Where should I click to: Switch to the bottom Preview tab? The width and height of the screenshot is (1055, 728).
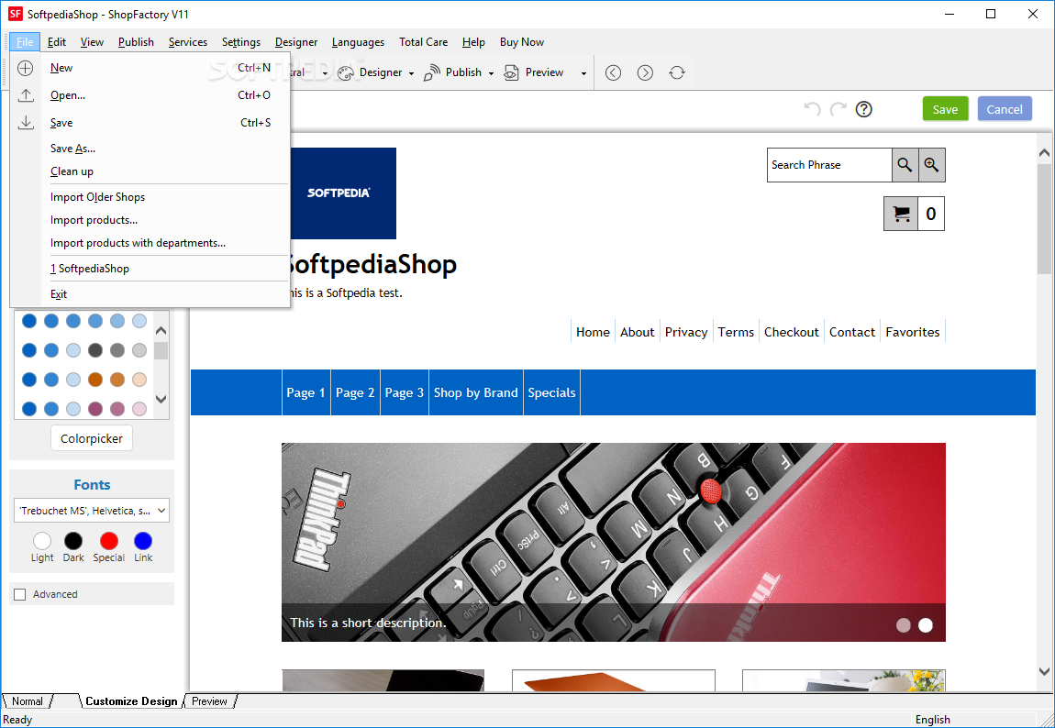pyautogui.click(x=209, y=701)
